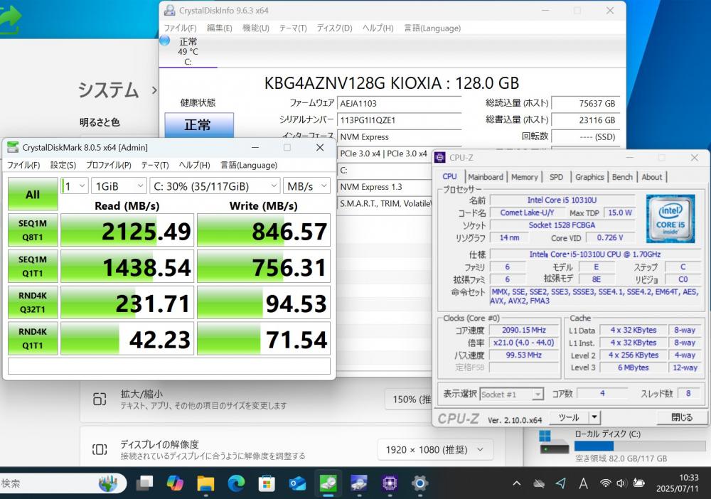Image resolution: width=711 pixels, height=499 pixels.
Task: Open CrystalDiskMark ヘルプ(H) menu
Action: pos(194,165)
